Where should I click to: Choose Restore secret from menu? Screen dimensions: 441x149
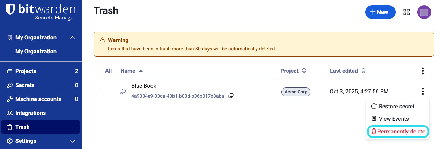(x=396, y=106)
